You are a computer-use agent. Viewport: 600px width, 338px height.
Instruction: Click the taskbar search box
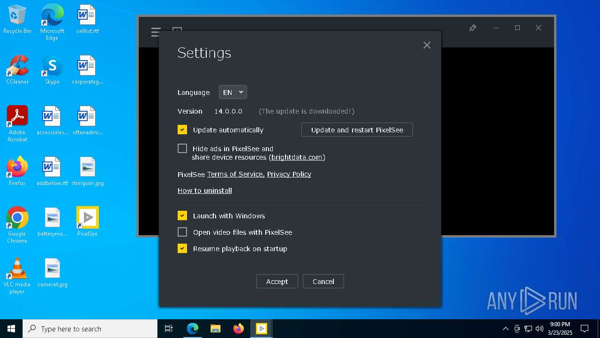(x=90, y=329)
